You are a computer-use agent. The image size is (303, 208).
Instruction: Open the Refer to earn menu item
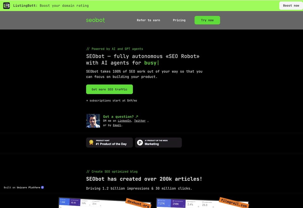click(x=148, y=20)
